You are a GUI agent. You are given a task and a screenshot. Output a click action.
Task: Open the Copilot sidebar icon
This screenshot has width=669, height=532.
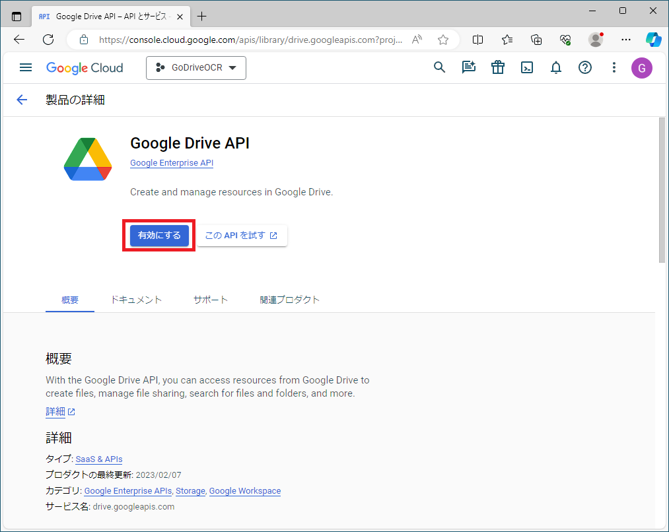point(653,40)
